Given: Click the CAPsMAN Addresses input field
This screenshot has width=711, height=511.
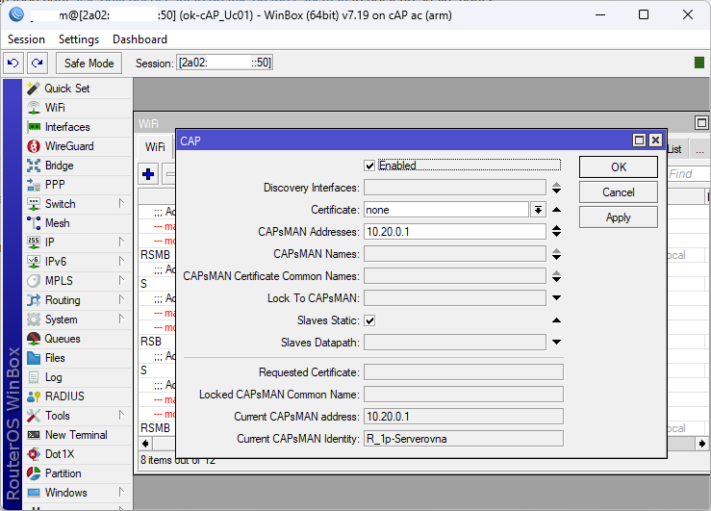Looking at the screenshot, I should click(x=455, y=232).
